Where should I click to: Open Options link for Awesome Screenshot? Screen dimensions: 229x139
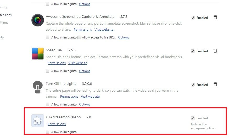(124, 37)
